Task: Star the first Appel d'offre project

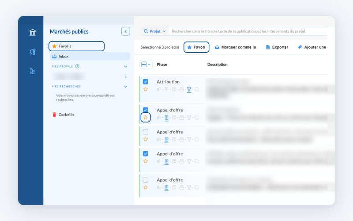Action: [x=146, y=118]
